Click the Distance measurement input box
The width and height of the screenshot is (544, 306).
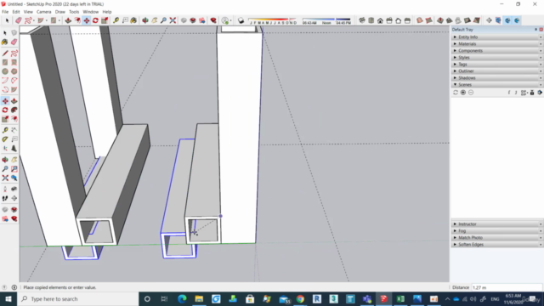coord(507,287)
